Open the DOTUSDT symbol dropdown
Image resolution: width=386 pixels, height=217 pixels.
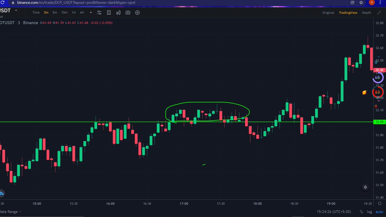(x=17, y=10)
